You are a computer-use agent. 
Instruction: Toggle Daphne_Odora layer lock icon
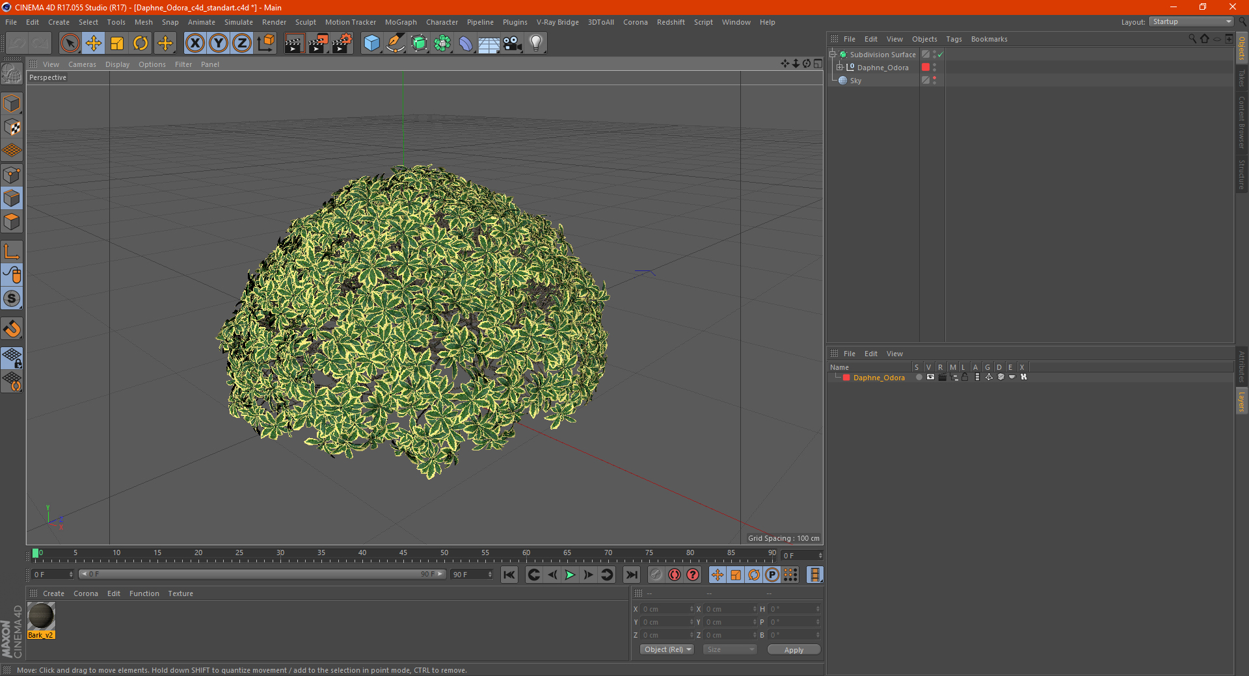pyautogui.click(x=965, y=377)
